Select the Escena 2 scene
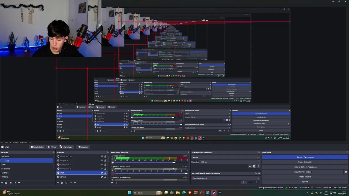Image resolution: width=349 pixels, height=196 pixels. pos(27,173)
